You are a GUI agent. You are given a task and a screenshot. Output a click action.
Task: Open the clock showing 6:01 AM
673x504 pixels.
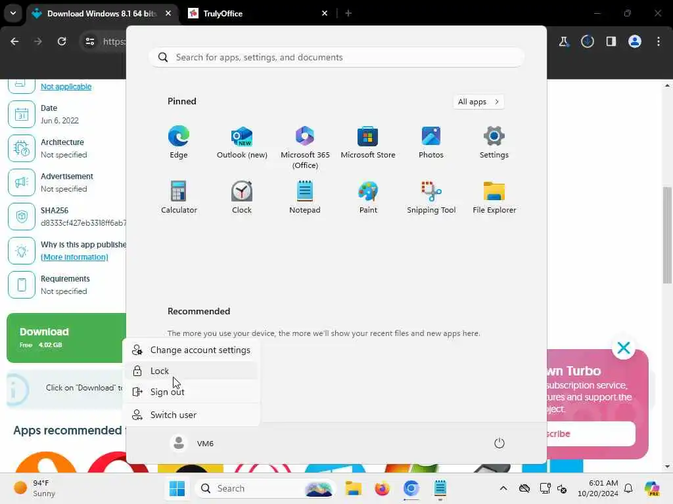pos(597,488)
